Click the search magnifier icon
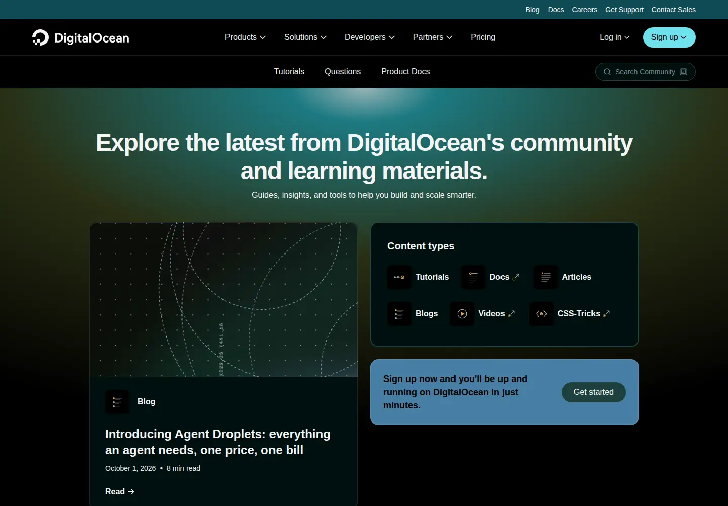The height and width of the screenshot is (506, 728). click(607, 72)
